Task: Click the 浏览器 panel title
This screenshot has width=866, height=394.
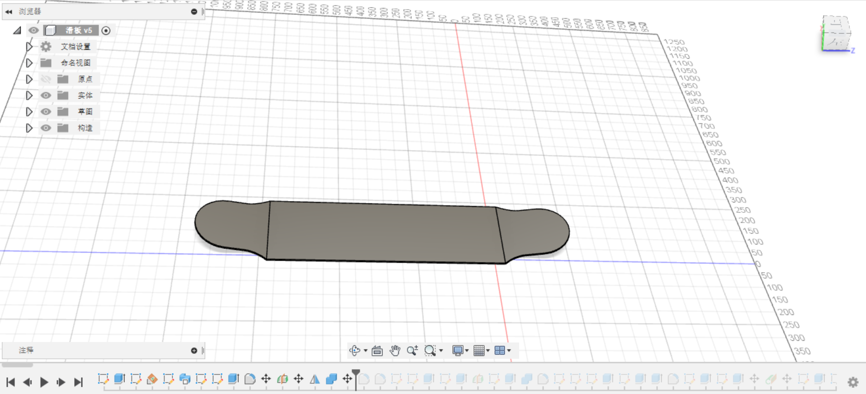Action: tap(30, 11)
